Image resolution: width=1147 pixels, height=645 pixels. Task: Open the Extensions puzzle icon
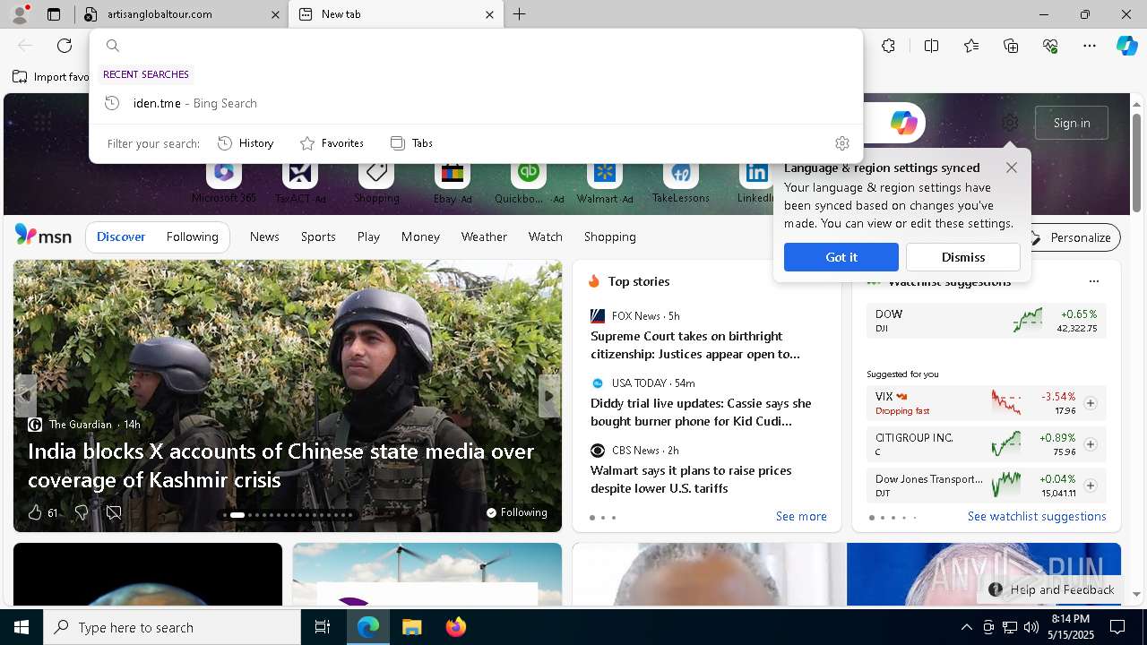(888, 46)
